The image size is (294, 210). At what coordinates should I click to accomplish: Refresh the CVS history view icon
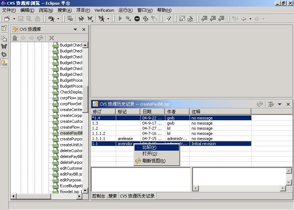click(x=260, y=104)
